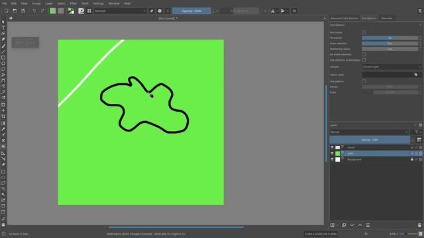
Task: Open the layer filter funnel dropdown
Action: click(418, 132)
